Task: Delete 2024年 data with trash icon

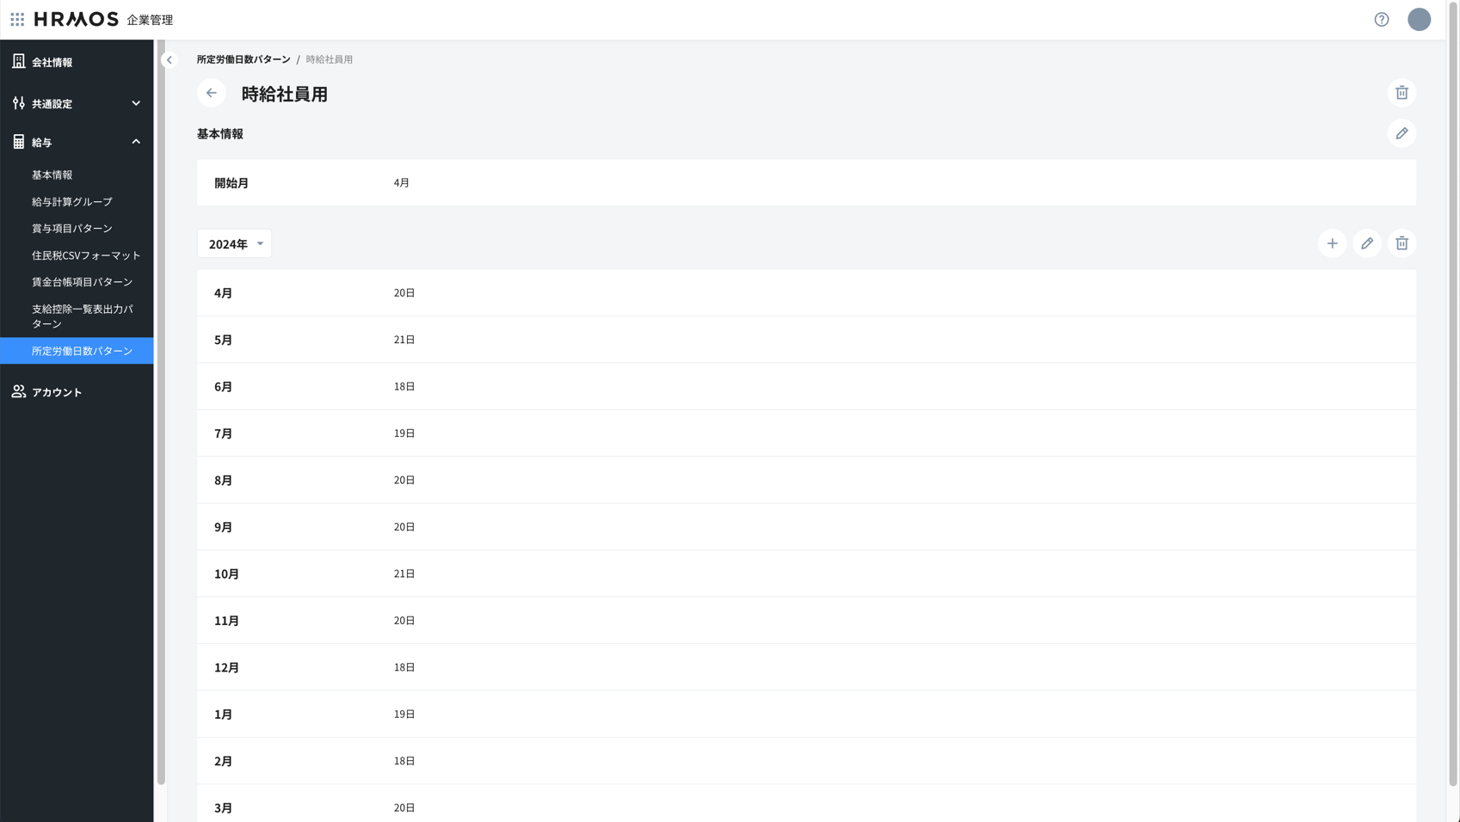Action: point(1401,243)
